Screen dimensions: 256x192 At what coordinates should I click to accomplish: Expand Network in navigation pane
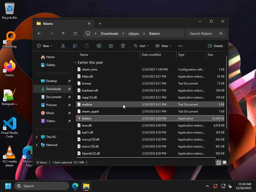click(36, 145)
